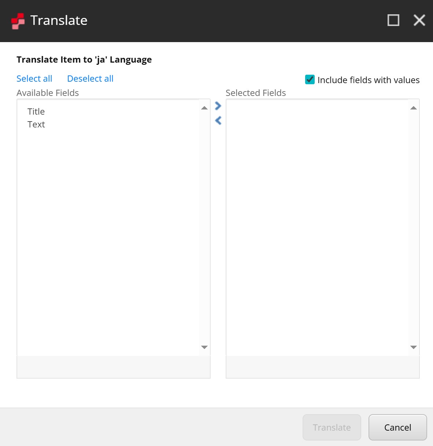Toggle the 'Include fields with values' option
Viewport: 433px width, 446px height.
click(x=310, y=80)
